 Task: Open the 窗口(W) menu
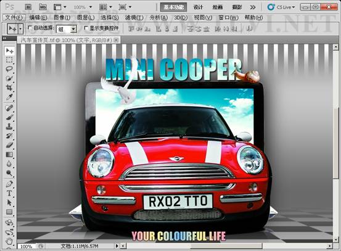(229, 17)
